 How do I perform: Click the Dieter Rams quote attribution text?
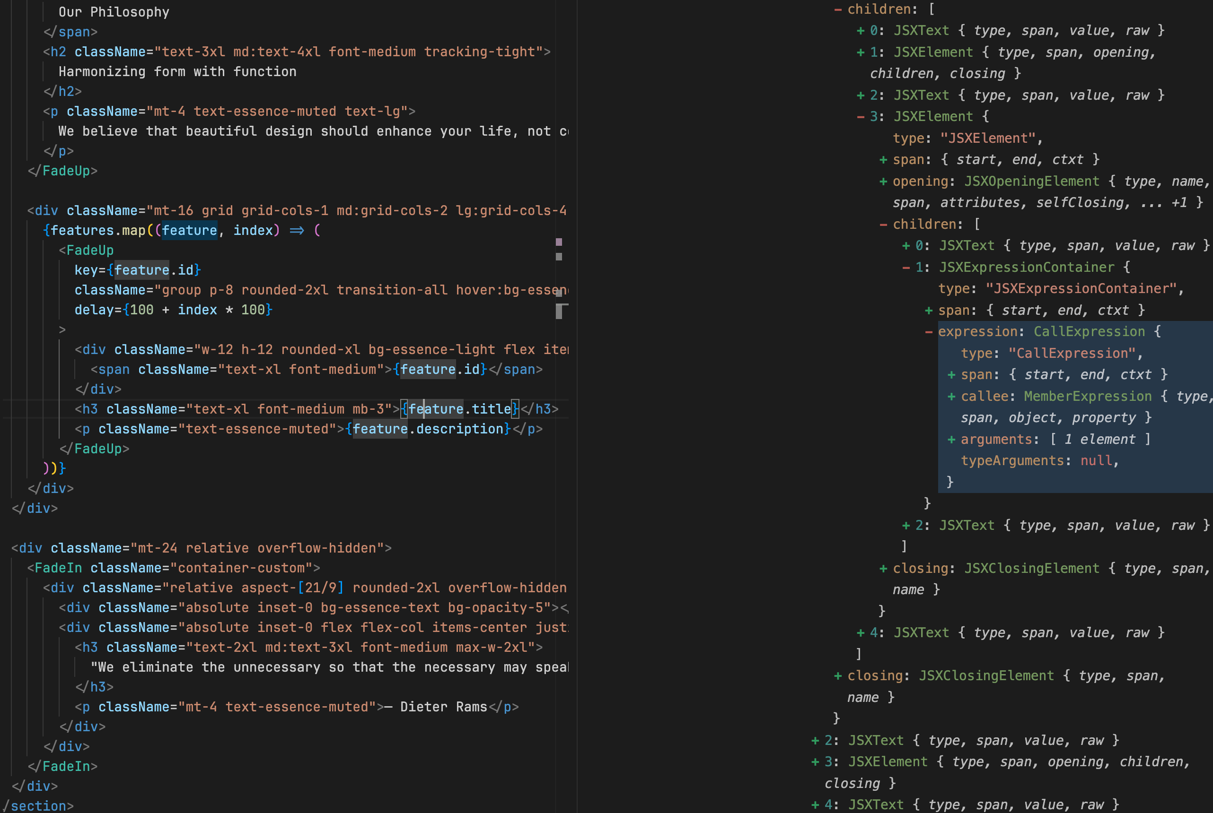point(444,707)
